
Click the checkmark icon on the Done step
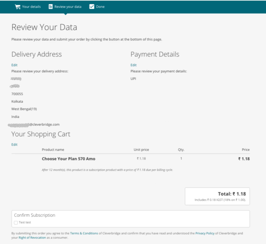tap(91, 6)
